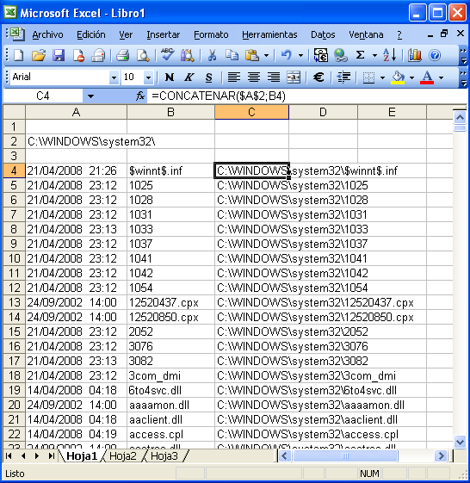Image resolution: width=470 pixels, height=483 pixels.
Task: Click the permission document icon
Action: pyautogui.click(x=78, y=55)
